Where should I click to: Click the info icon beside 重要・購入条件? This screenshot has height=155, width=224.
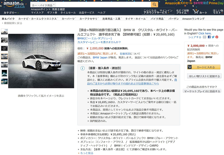[82, 68]
